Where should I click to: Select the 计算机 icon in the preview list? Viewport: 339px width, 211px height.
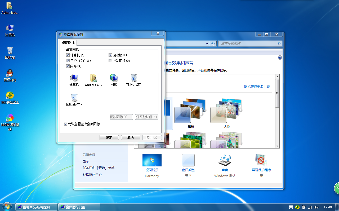[74, 80]
